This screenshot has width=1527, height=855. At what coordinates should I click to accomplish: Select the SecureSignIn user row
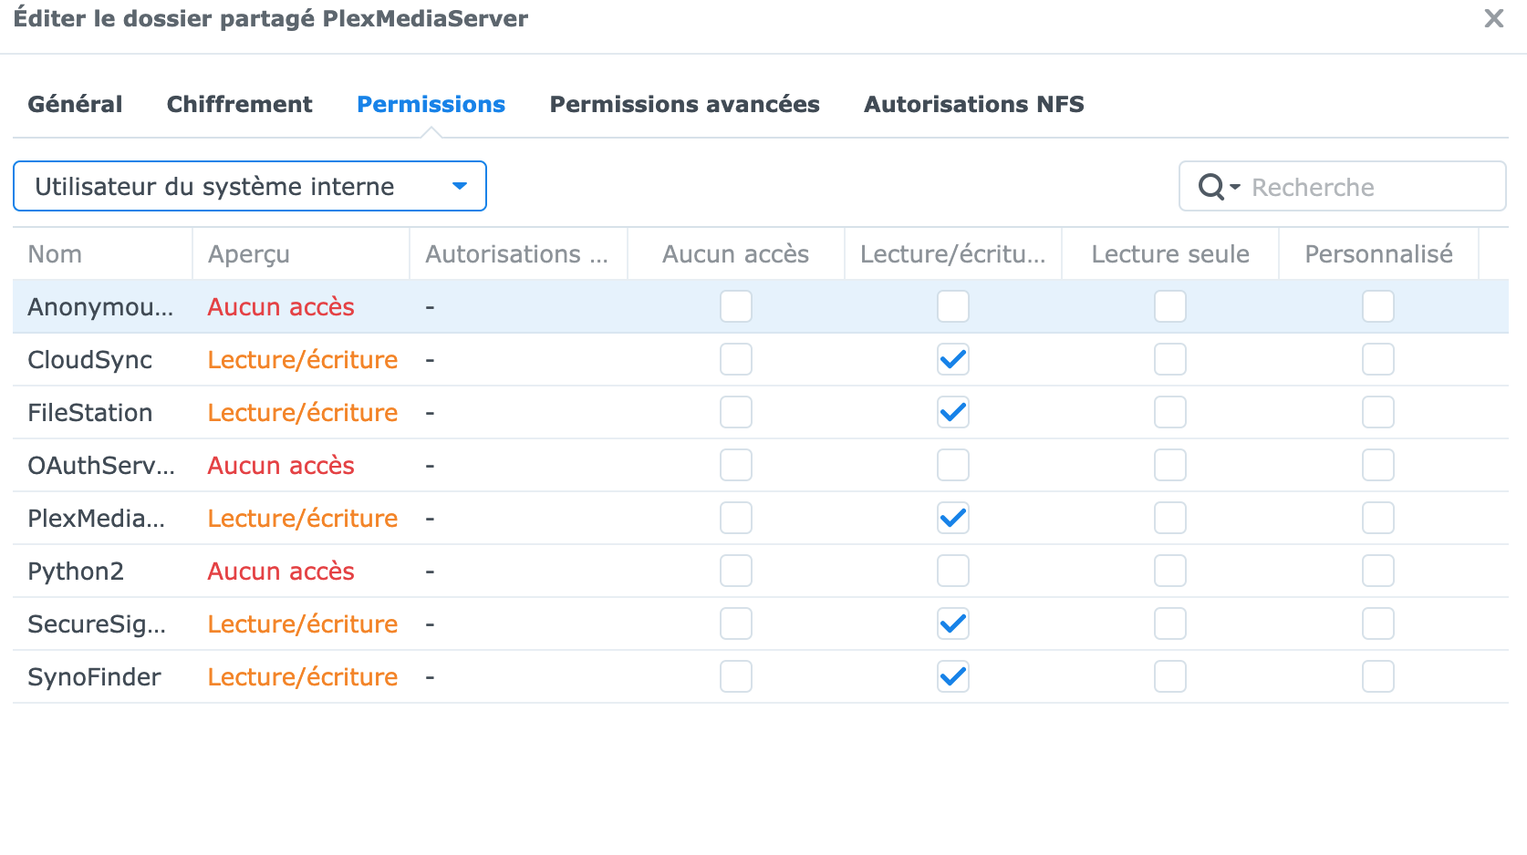click(761, 623)
